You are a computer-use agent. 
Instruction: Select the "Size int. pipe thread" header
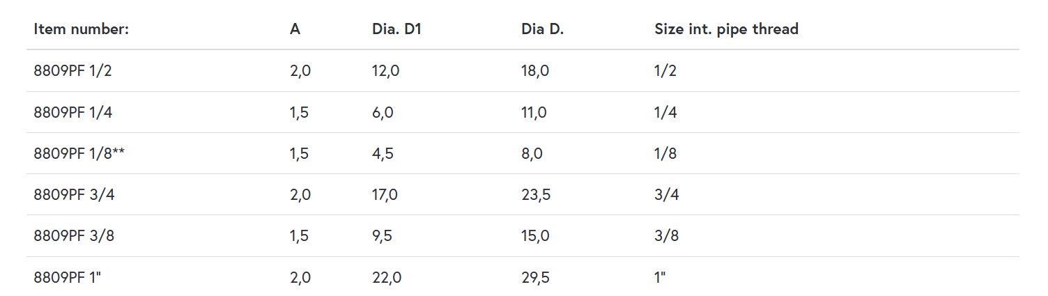click(726, 29)
